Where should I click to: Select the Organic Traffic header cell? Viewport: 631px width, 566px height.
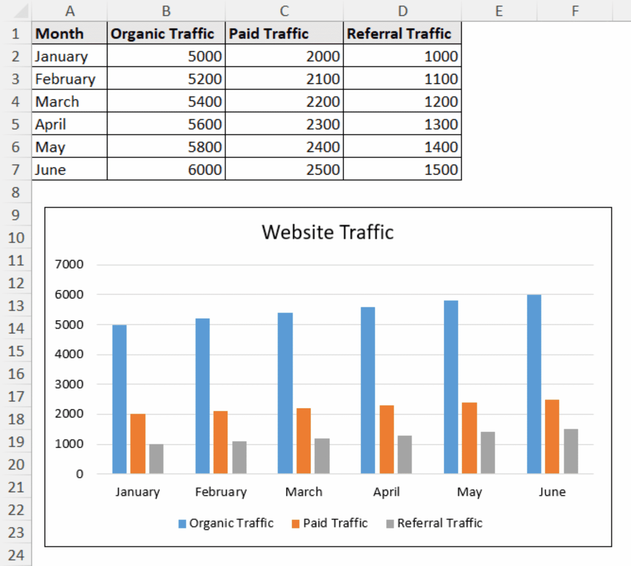(x=166, y=33)
